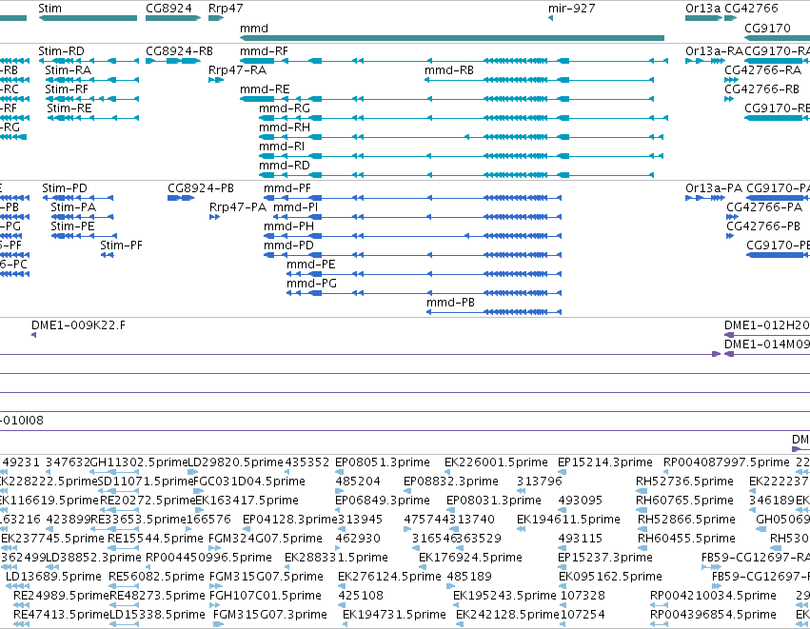
Task: Select EST RH60765.5prime
Action: pyautogui.click(x=642, y=510)
